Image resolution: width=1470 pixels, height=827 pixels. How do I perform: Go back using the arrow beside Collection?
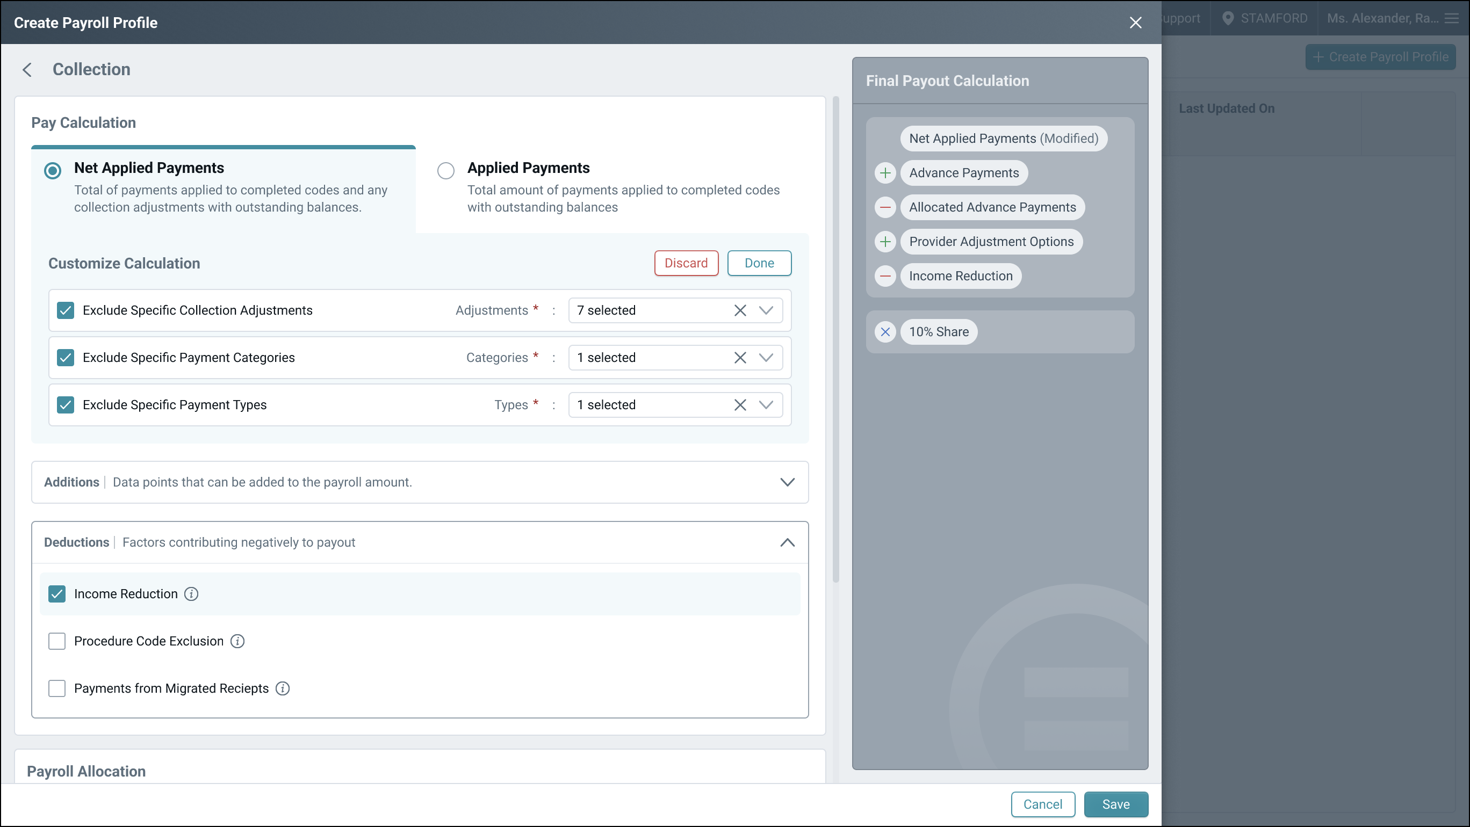[x=27, y=70]
